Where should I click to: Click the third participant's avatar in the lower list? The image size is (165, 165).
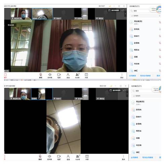(133, 117)
